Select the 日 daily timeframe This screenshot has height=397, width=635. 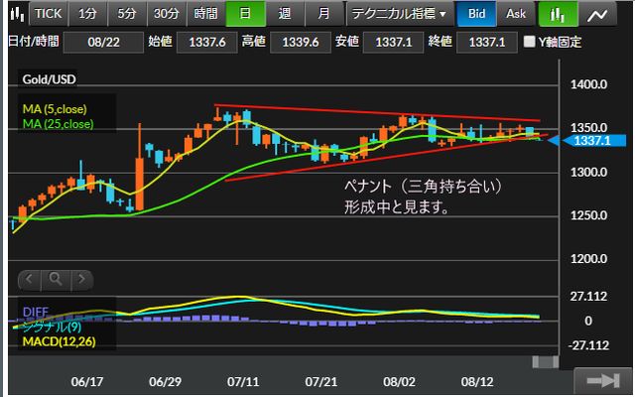click(245, 14)
